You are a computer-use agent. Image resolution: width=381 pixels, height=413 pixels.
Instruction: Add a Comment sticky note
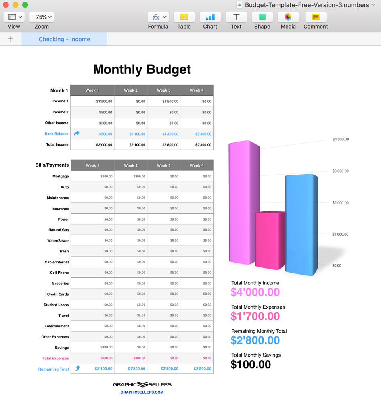pyautogui.click(x=316, y=17)
